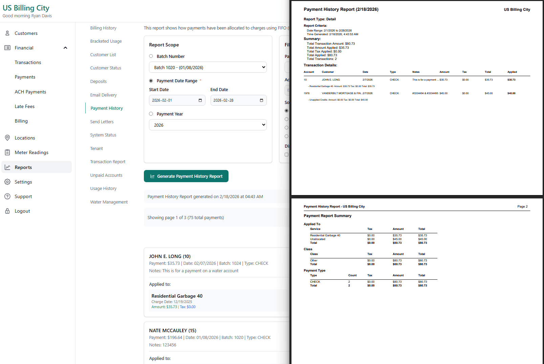Click JOHN E. LONG (10) payment heading
Screen dimensions: 544x364
(170, 256)
